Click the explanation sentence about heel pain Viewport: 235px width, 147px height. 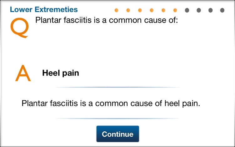111,103
